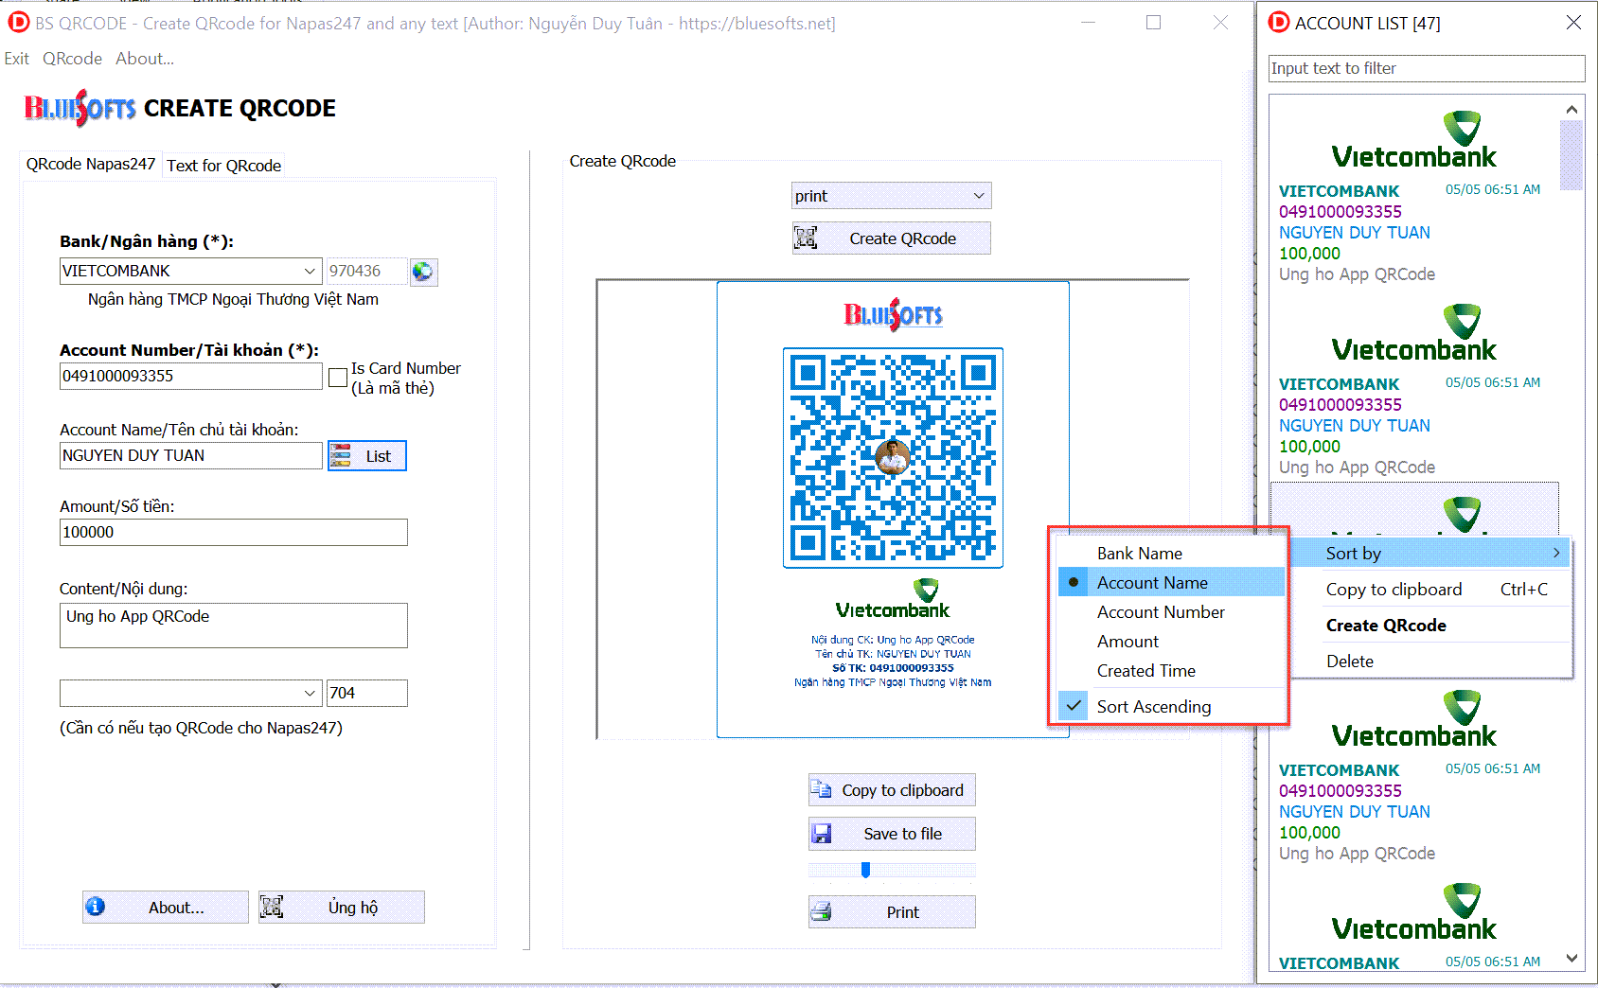Click the clipboard icon on Copy to clipboard button

pyautogui.click(x=821, y=790)
